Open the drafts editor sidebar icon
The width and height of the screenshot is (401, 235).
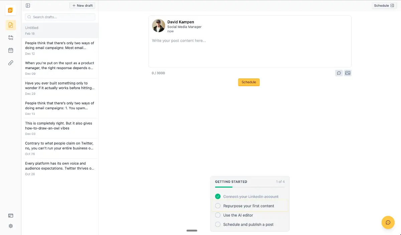(x=11, y=25)
